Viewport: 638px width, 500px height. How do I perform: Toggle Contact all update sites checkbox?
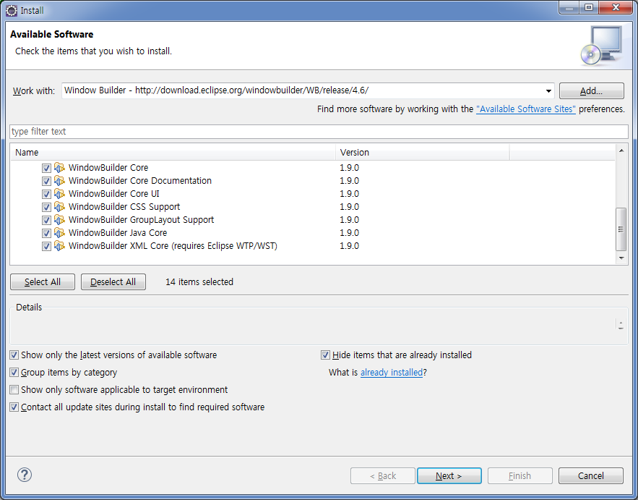14,407
